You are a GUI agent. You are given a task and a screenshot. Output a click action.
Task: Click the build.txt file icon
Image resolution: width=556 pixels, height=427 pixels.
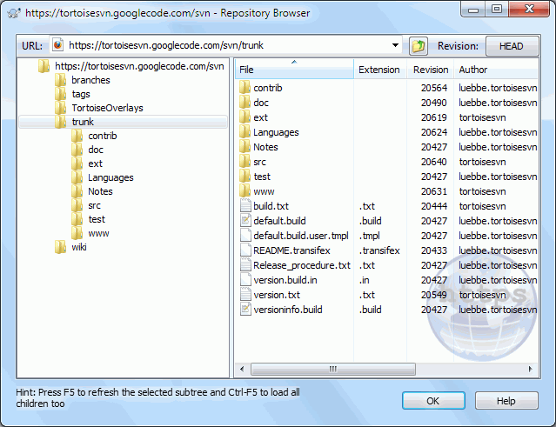pyautogui.click(x=245, y=206)
